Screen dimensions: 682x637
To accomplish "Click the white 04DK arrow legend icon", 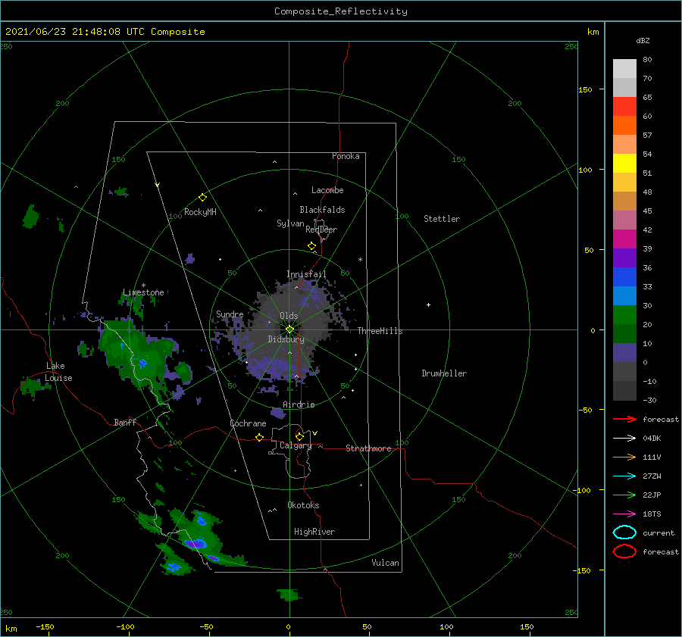I will [x=624, y=439].
